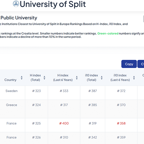Click the Copy button
This screenshot has width=144, height=144.
coord(129,64)
